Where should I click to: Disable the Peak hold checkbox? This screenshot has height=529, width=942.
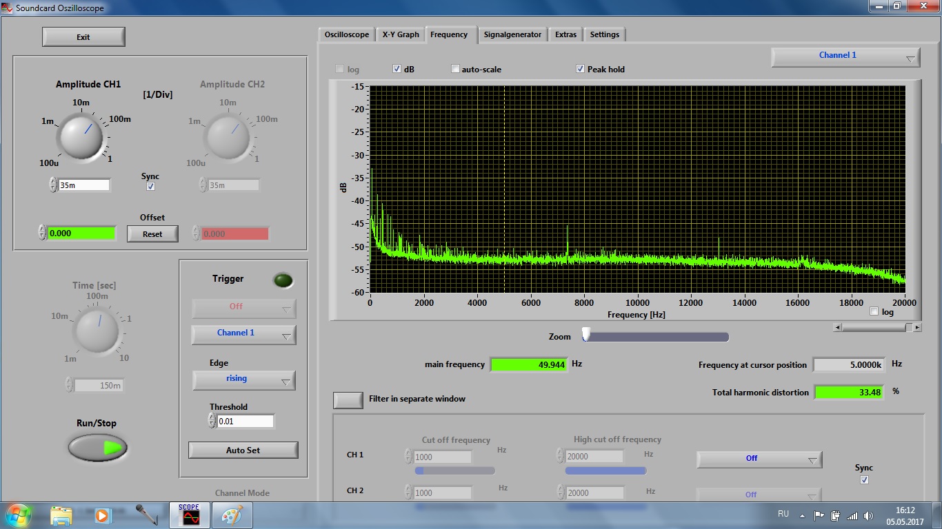581,69
